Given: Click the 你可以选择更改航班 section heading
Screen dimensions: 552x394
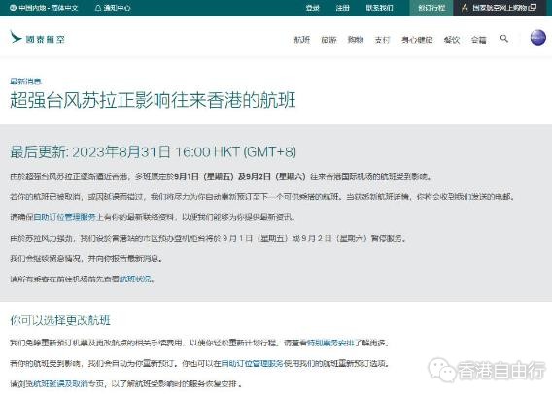Looking at the screenshot, I should tap(60, 320).
